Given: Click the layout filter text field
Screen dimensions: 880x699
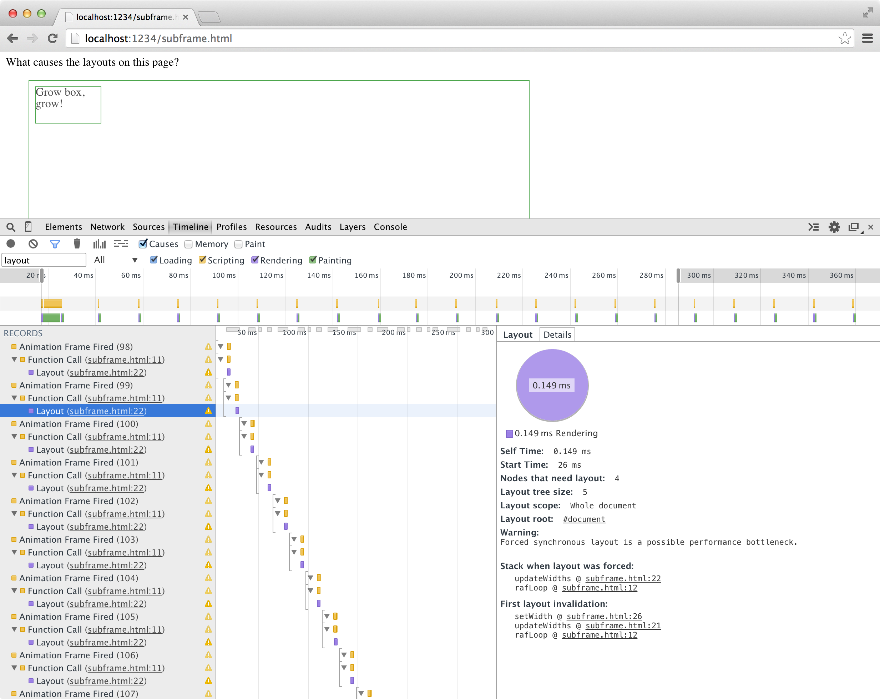Looking at the screenshot, I should click(x=44, y=260).
